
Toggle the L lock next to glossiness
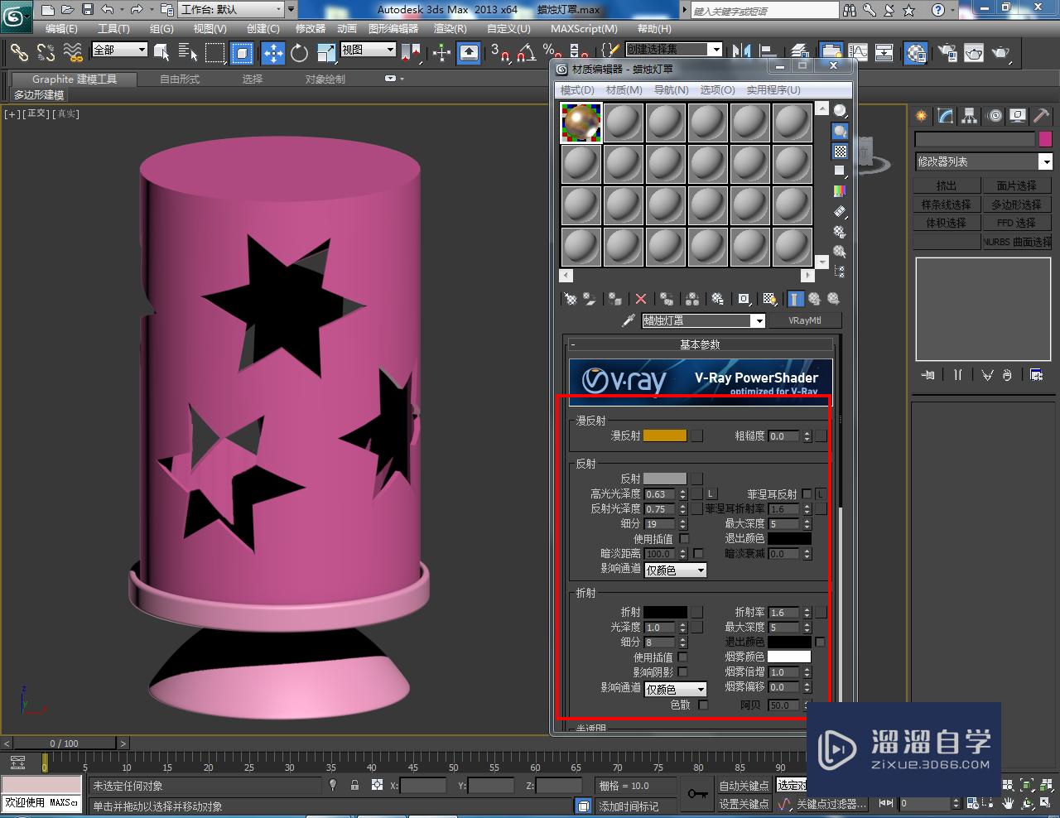click(x=711, y=494)
